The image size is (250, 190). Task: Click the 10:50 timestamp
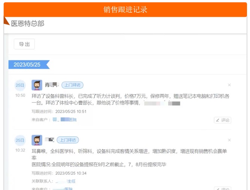click(20, 95)
